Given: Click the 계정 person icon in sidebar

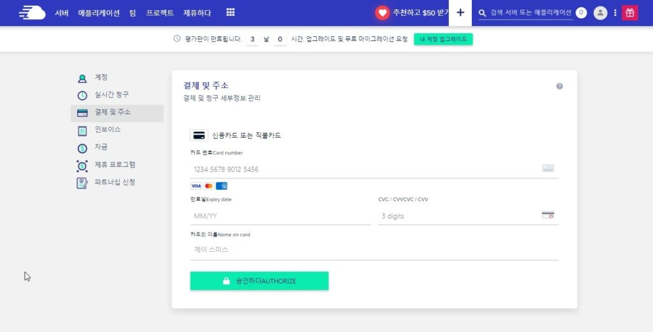Looking at the screenshot, I should (82, 78).
